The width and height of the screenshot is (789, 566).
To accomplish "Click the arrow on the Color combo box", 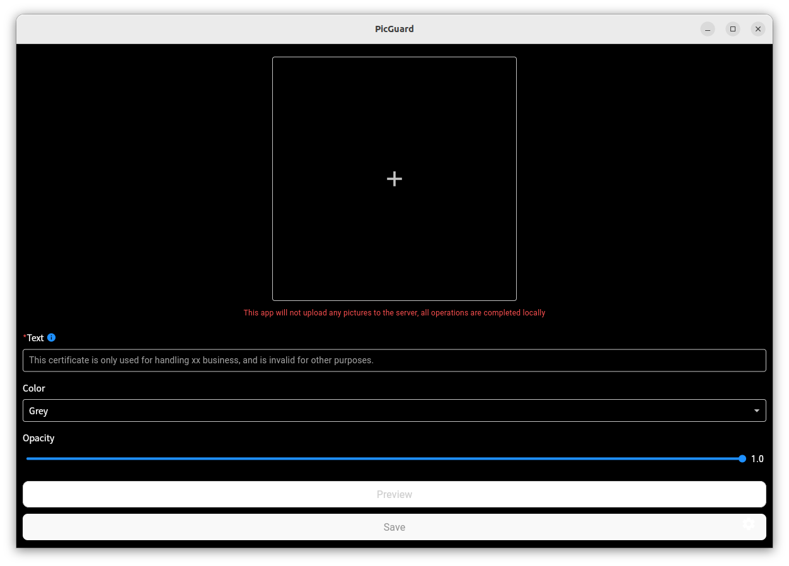I will (756, 410).
